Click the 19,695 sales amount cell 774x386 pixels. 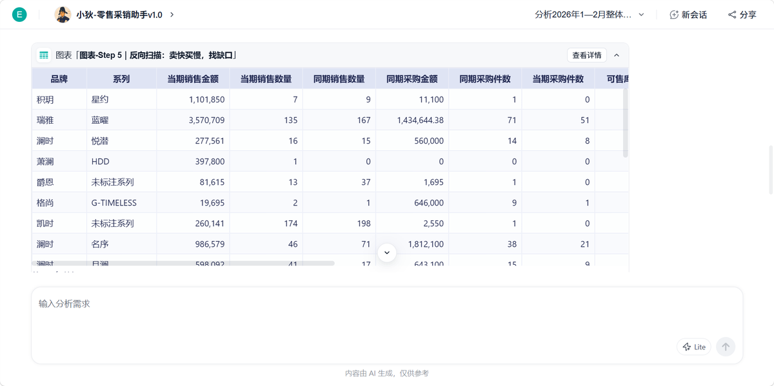(x=193, y=202)
